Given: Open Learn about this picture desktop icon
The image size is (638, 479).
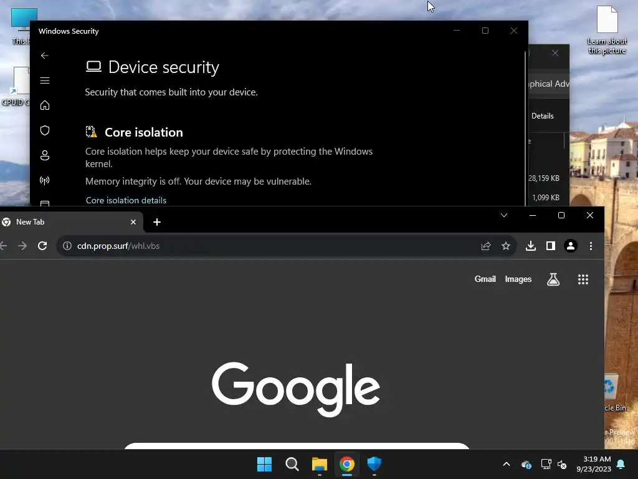Looking at the screenshot, I should point(607,30).
